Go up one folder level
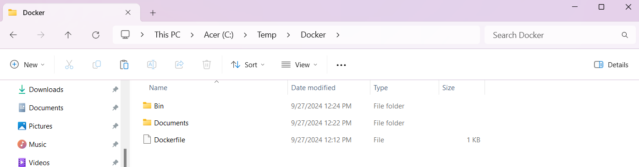The height and width of the screenshot is (167, 639). [68, 35]
